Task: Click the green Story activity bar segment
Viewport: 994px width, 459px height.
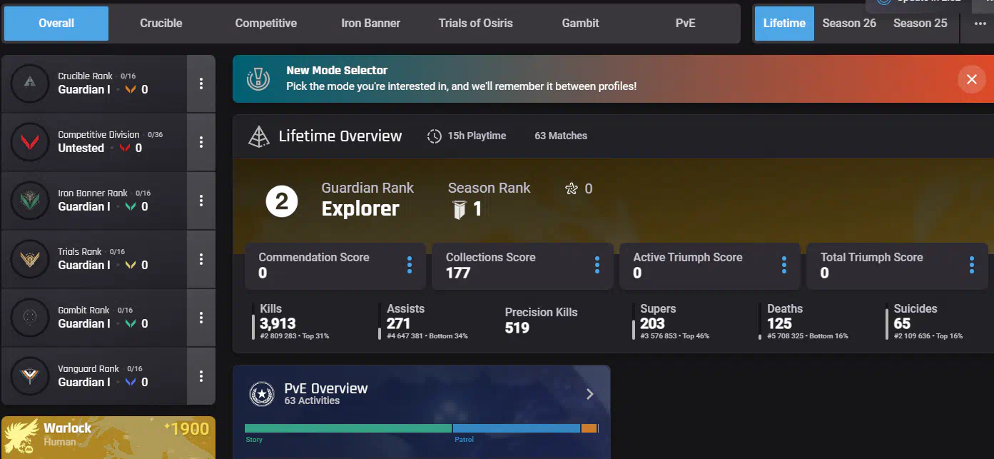Action: point(348,428)
